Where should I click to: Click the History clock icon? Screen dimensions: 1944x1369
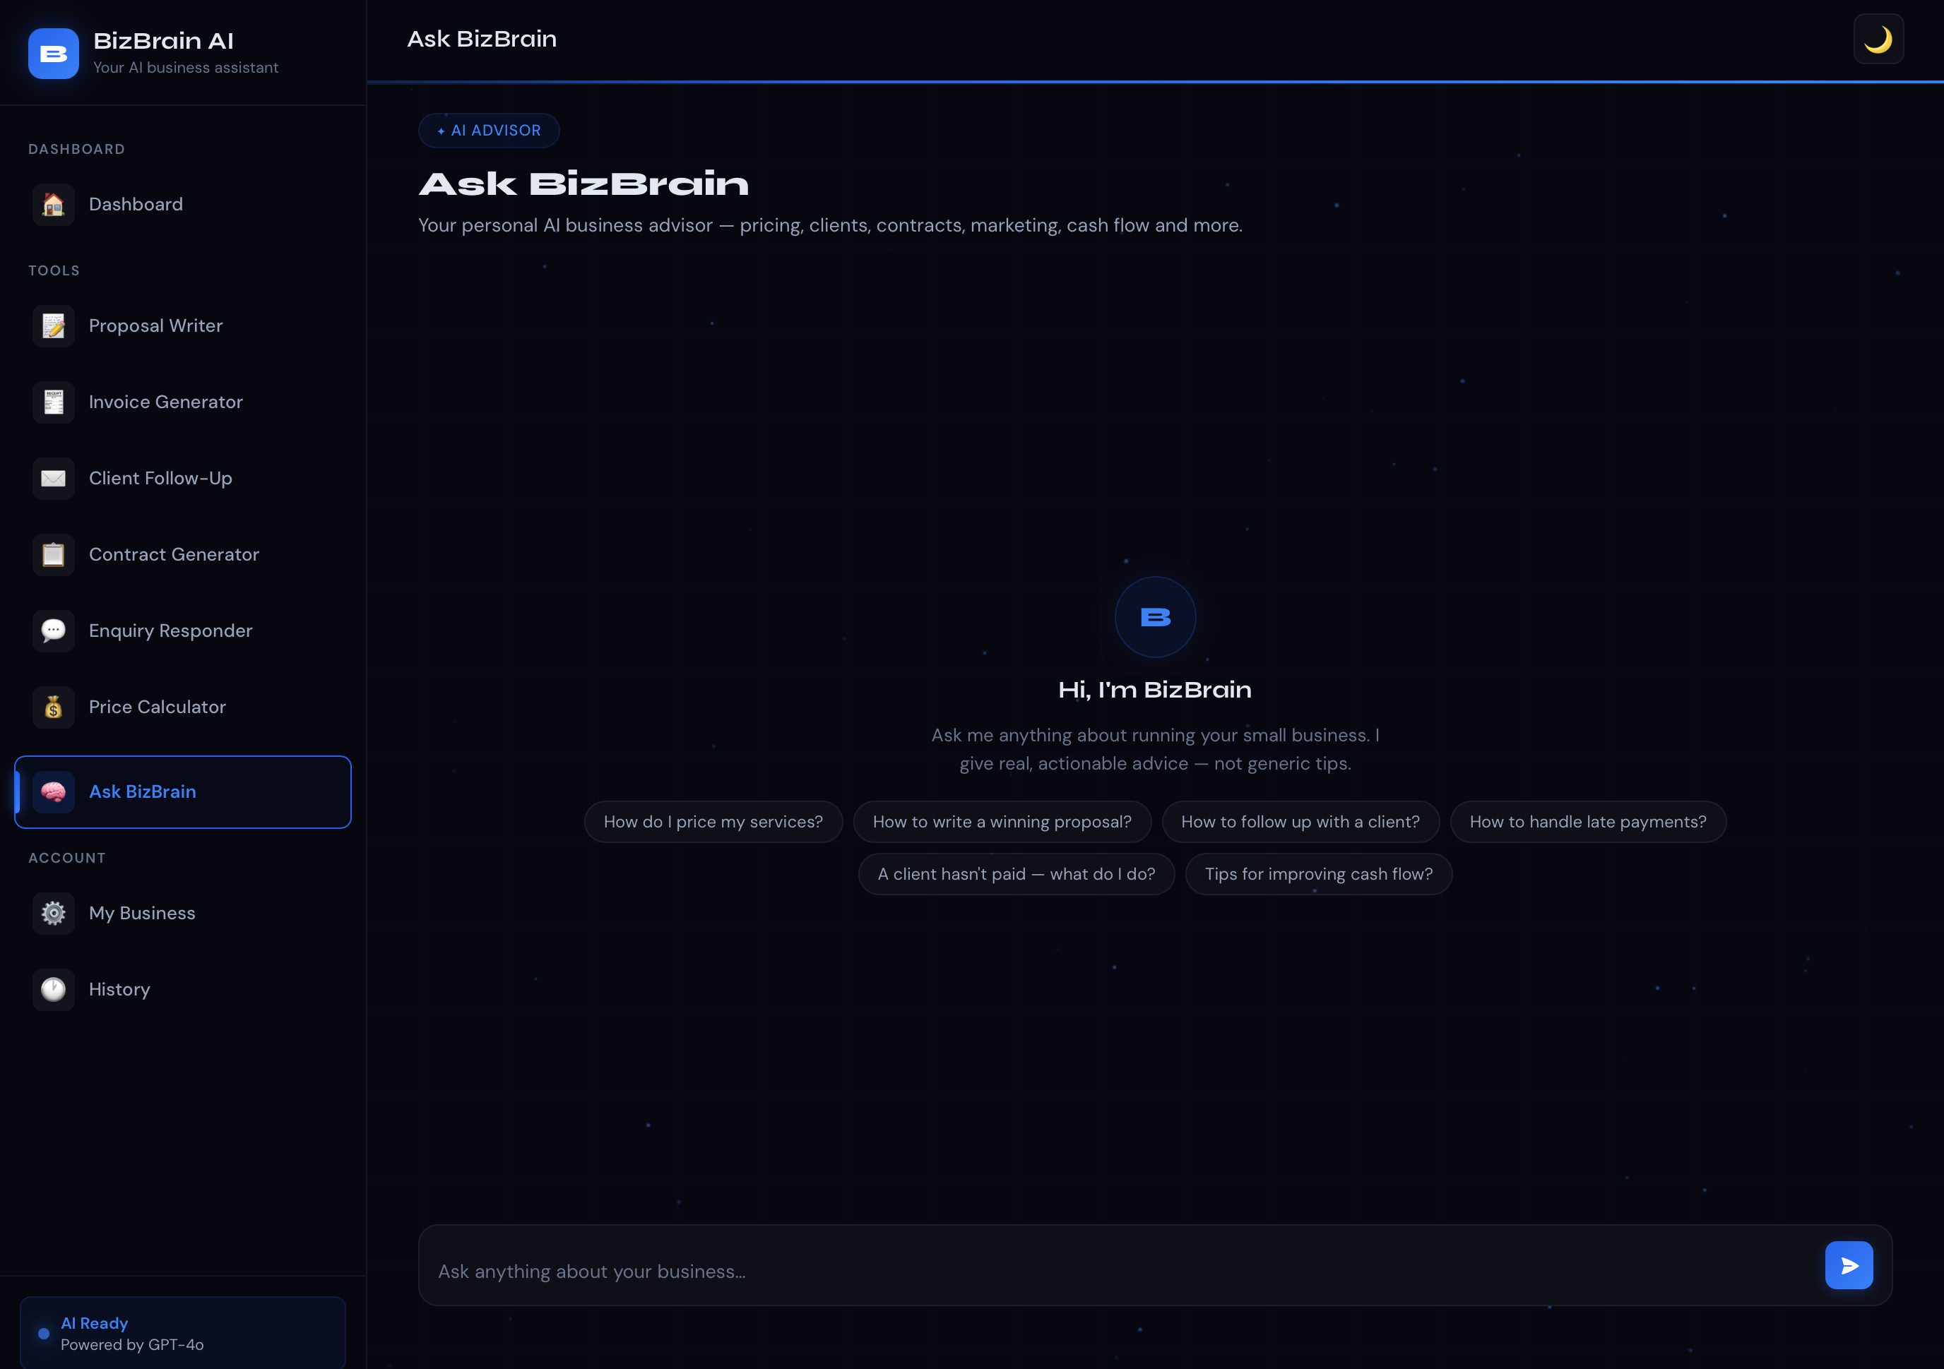tap(54, 990)
